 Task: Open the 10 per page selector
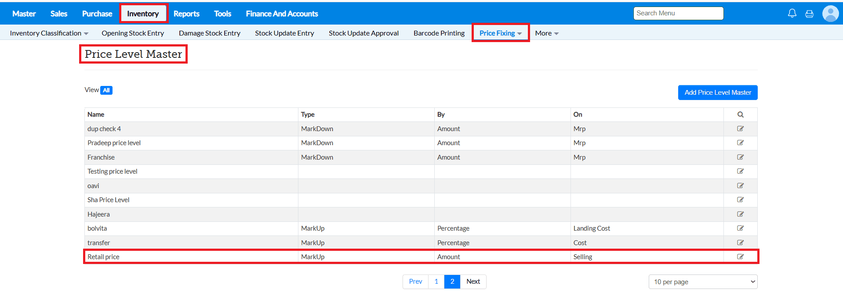tap(703, 282)
